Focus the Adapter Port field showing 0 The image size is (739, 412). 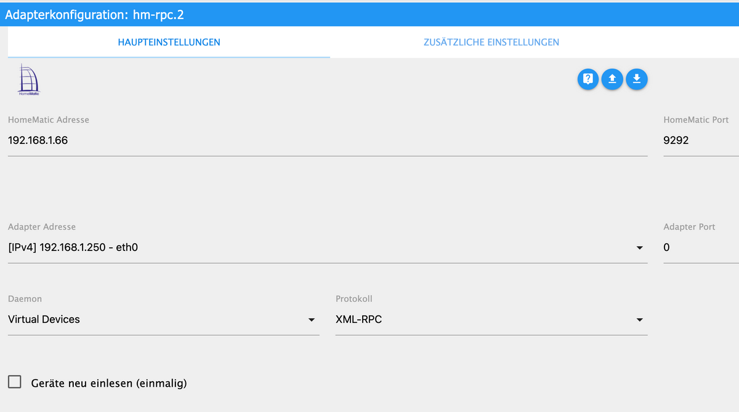click(x=701, y=247)
